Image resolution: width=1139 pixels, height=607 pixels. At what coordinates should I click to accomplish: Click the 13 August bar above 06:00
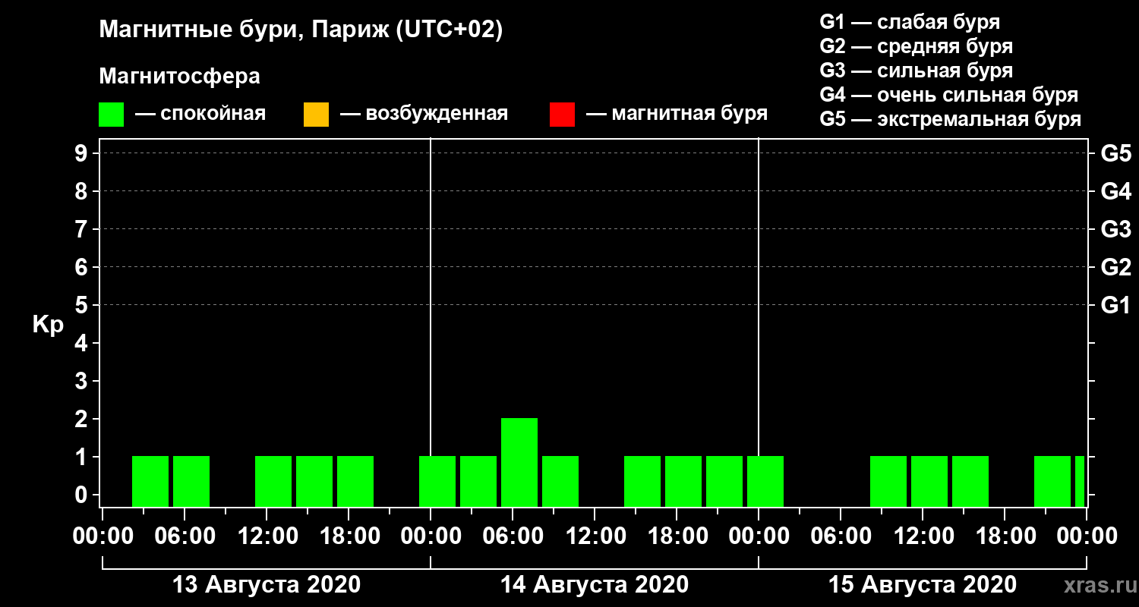(191, 481)
